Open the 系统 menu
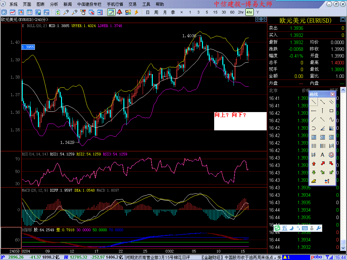The height and width of the screenshot is (260, 347). 14,4
